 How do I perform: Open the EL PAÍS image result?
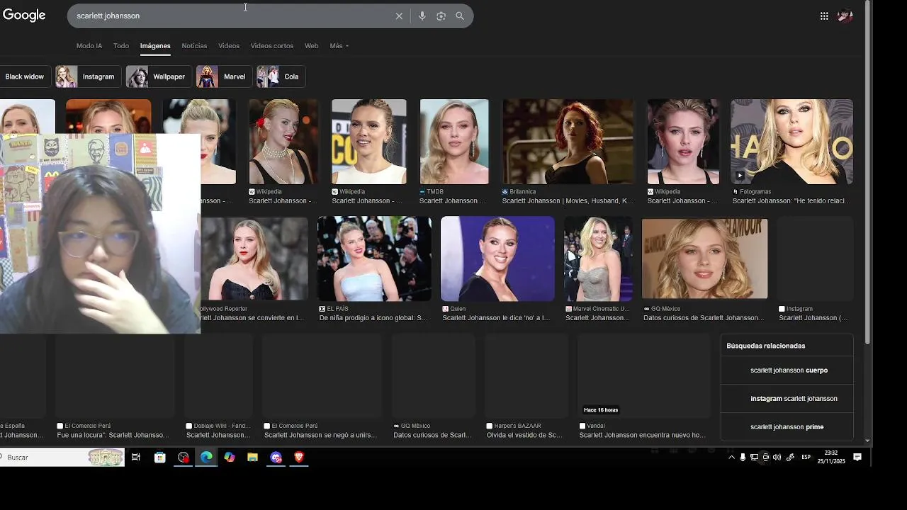[374, 259]
